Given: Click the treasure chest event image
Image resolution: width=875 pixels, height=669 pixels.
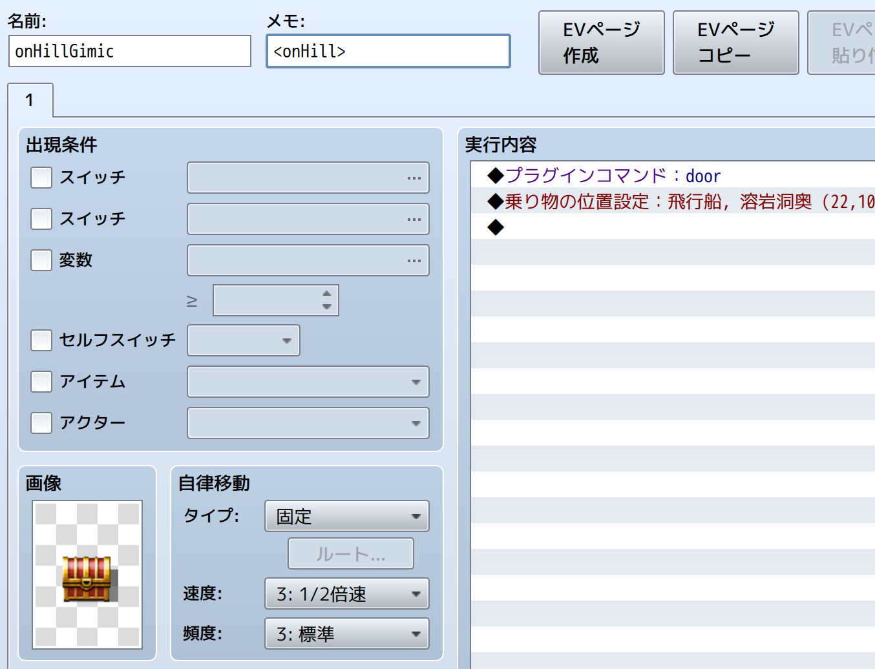Looking at the screenshot, I should coord(87,574).
